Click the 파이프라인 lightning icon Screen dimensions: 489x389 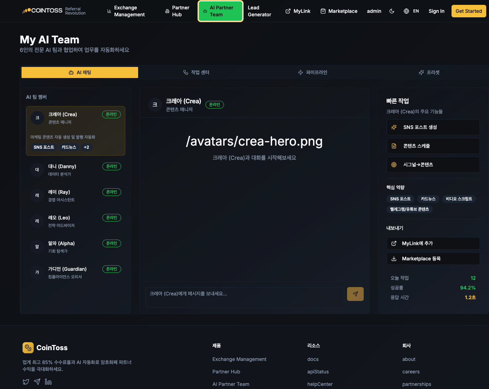(301, 72)
